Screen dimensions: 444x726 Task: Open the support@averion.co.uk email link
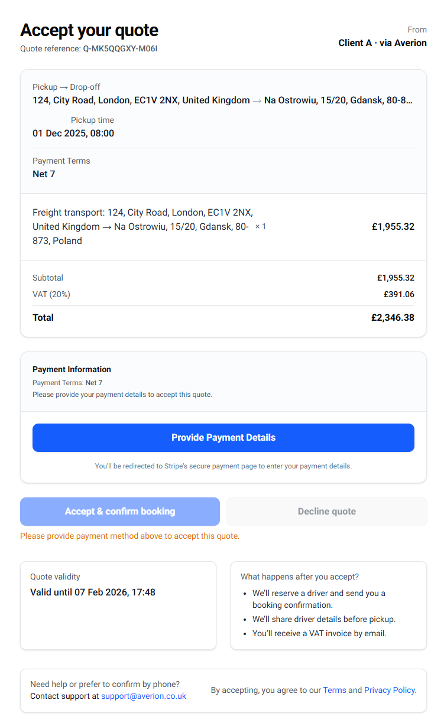pos(144,696)
